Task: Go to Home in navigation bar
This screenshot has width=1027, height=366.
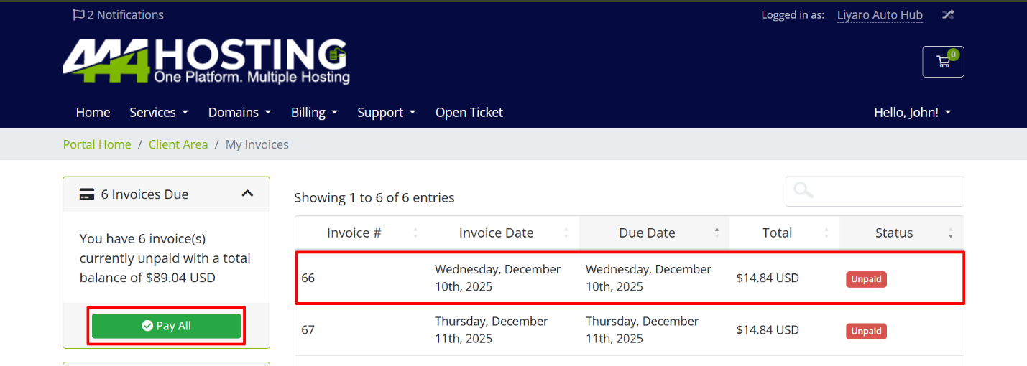Action: coord(93,113)
